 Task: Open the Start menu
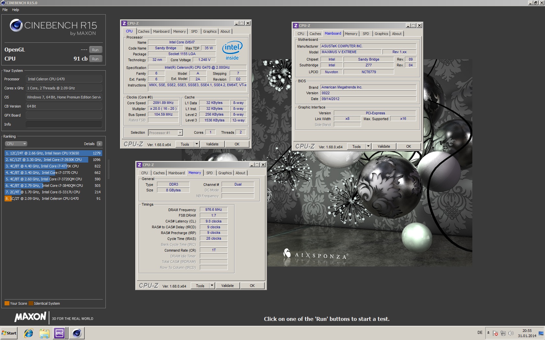point(9,333)
